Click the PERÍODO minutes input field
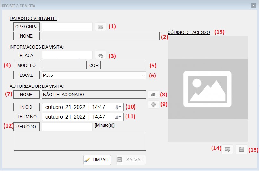 click(x=67, y=127)
